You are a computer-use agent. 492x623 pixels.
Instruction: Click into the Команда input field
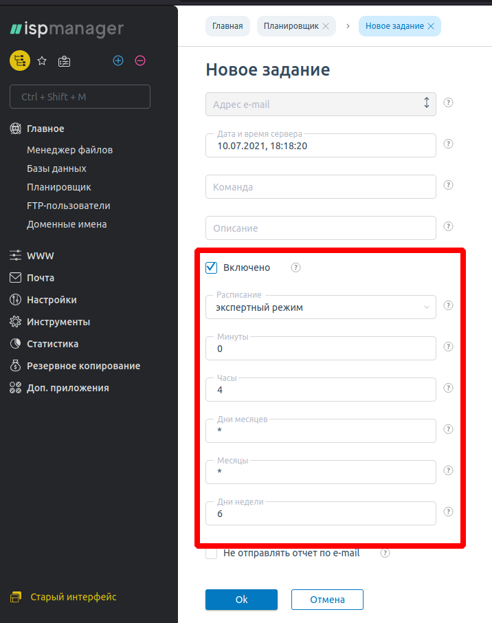coord(320,186)
